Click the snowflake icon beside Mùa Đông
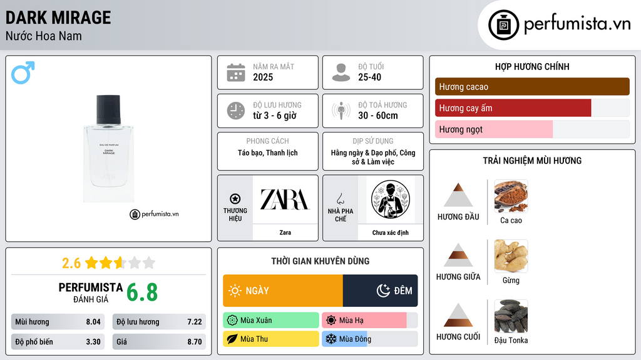641x360 pixels. pyautogui.click(x=331, y=339)
